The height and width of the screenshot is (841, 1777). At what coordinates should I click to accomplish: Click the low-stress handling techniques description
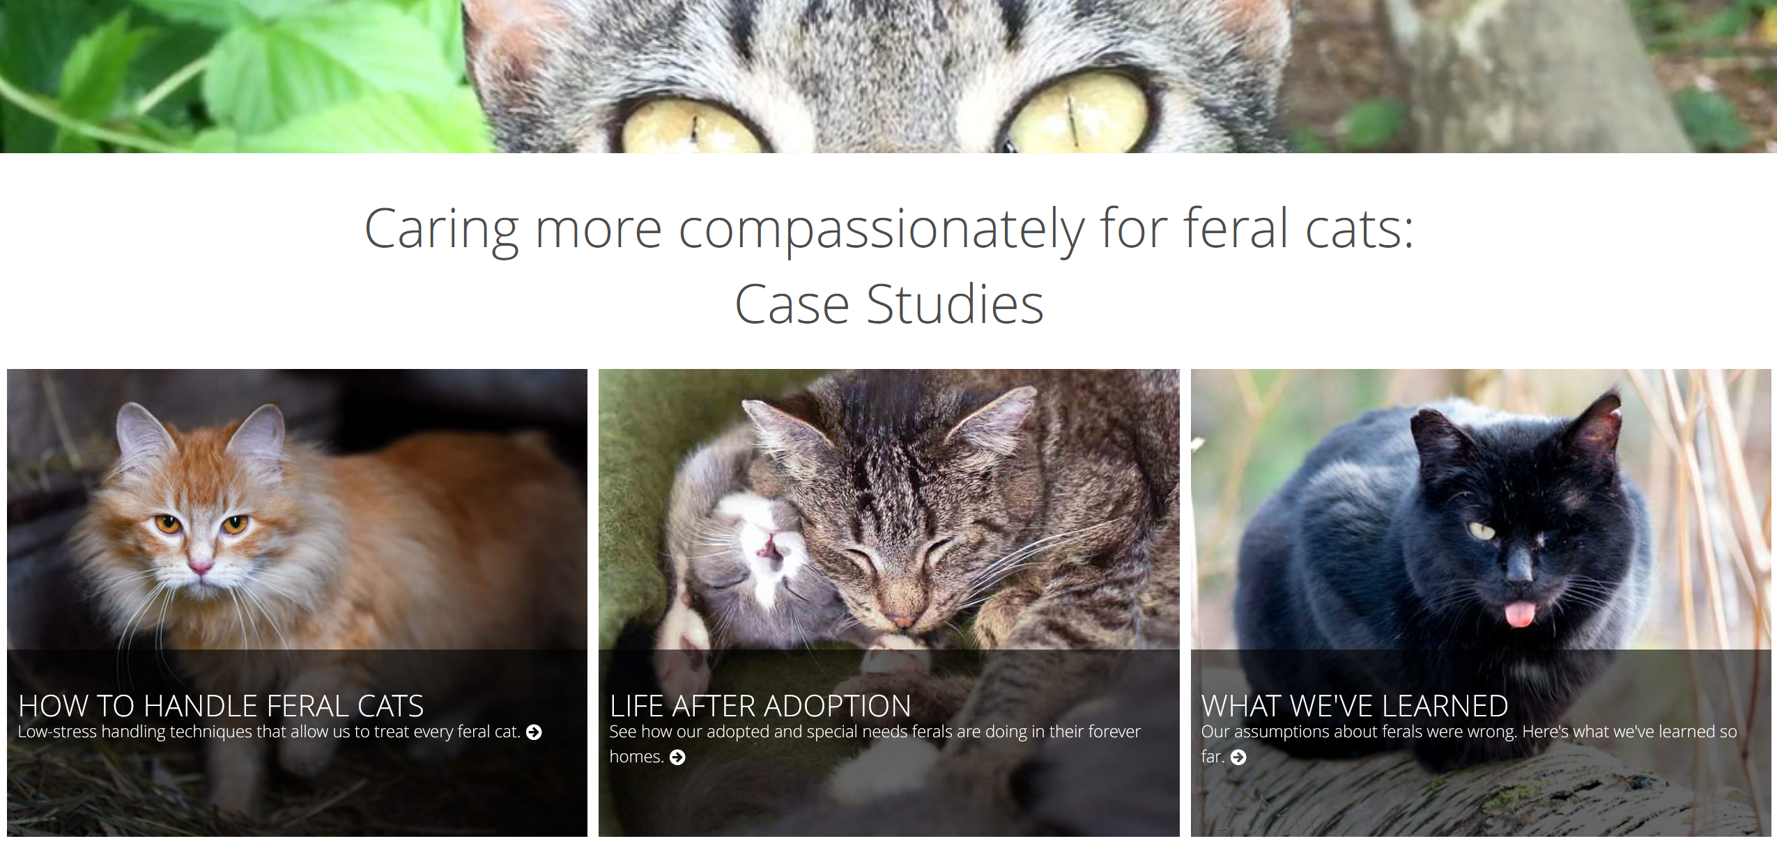269,732
